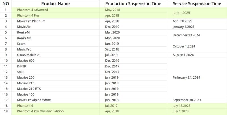
Task: Select the Phantom 4 Advanced product cell
Action: click(x=32, y=10)
